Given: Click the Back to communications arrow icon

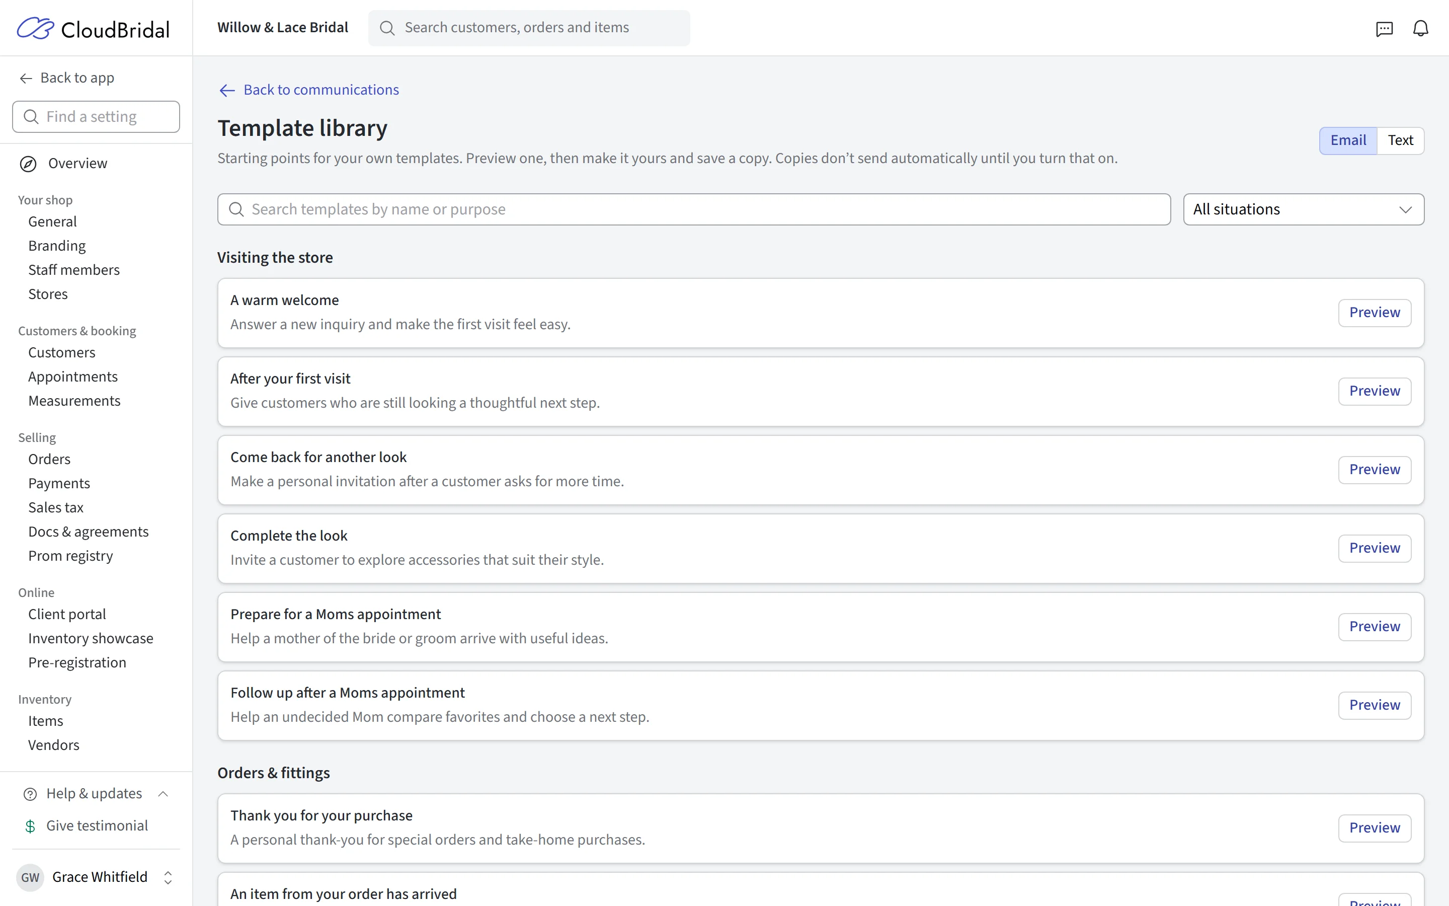Looking at the screenshot, I should click(227, 91).
